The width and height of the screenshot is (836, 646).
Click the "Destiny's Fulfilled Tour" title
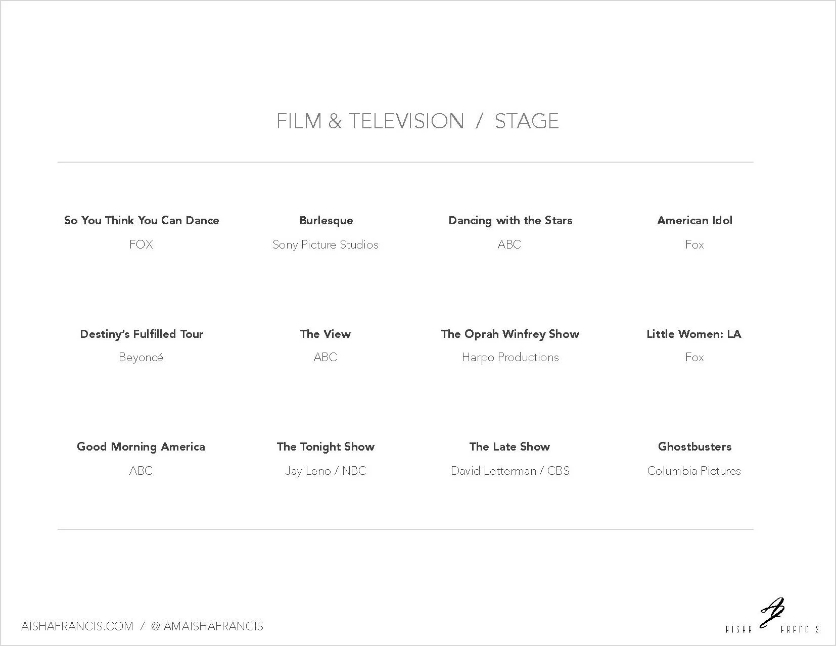click(142, 334)
